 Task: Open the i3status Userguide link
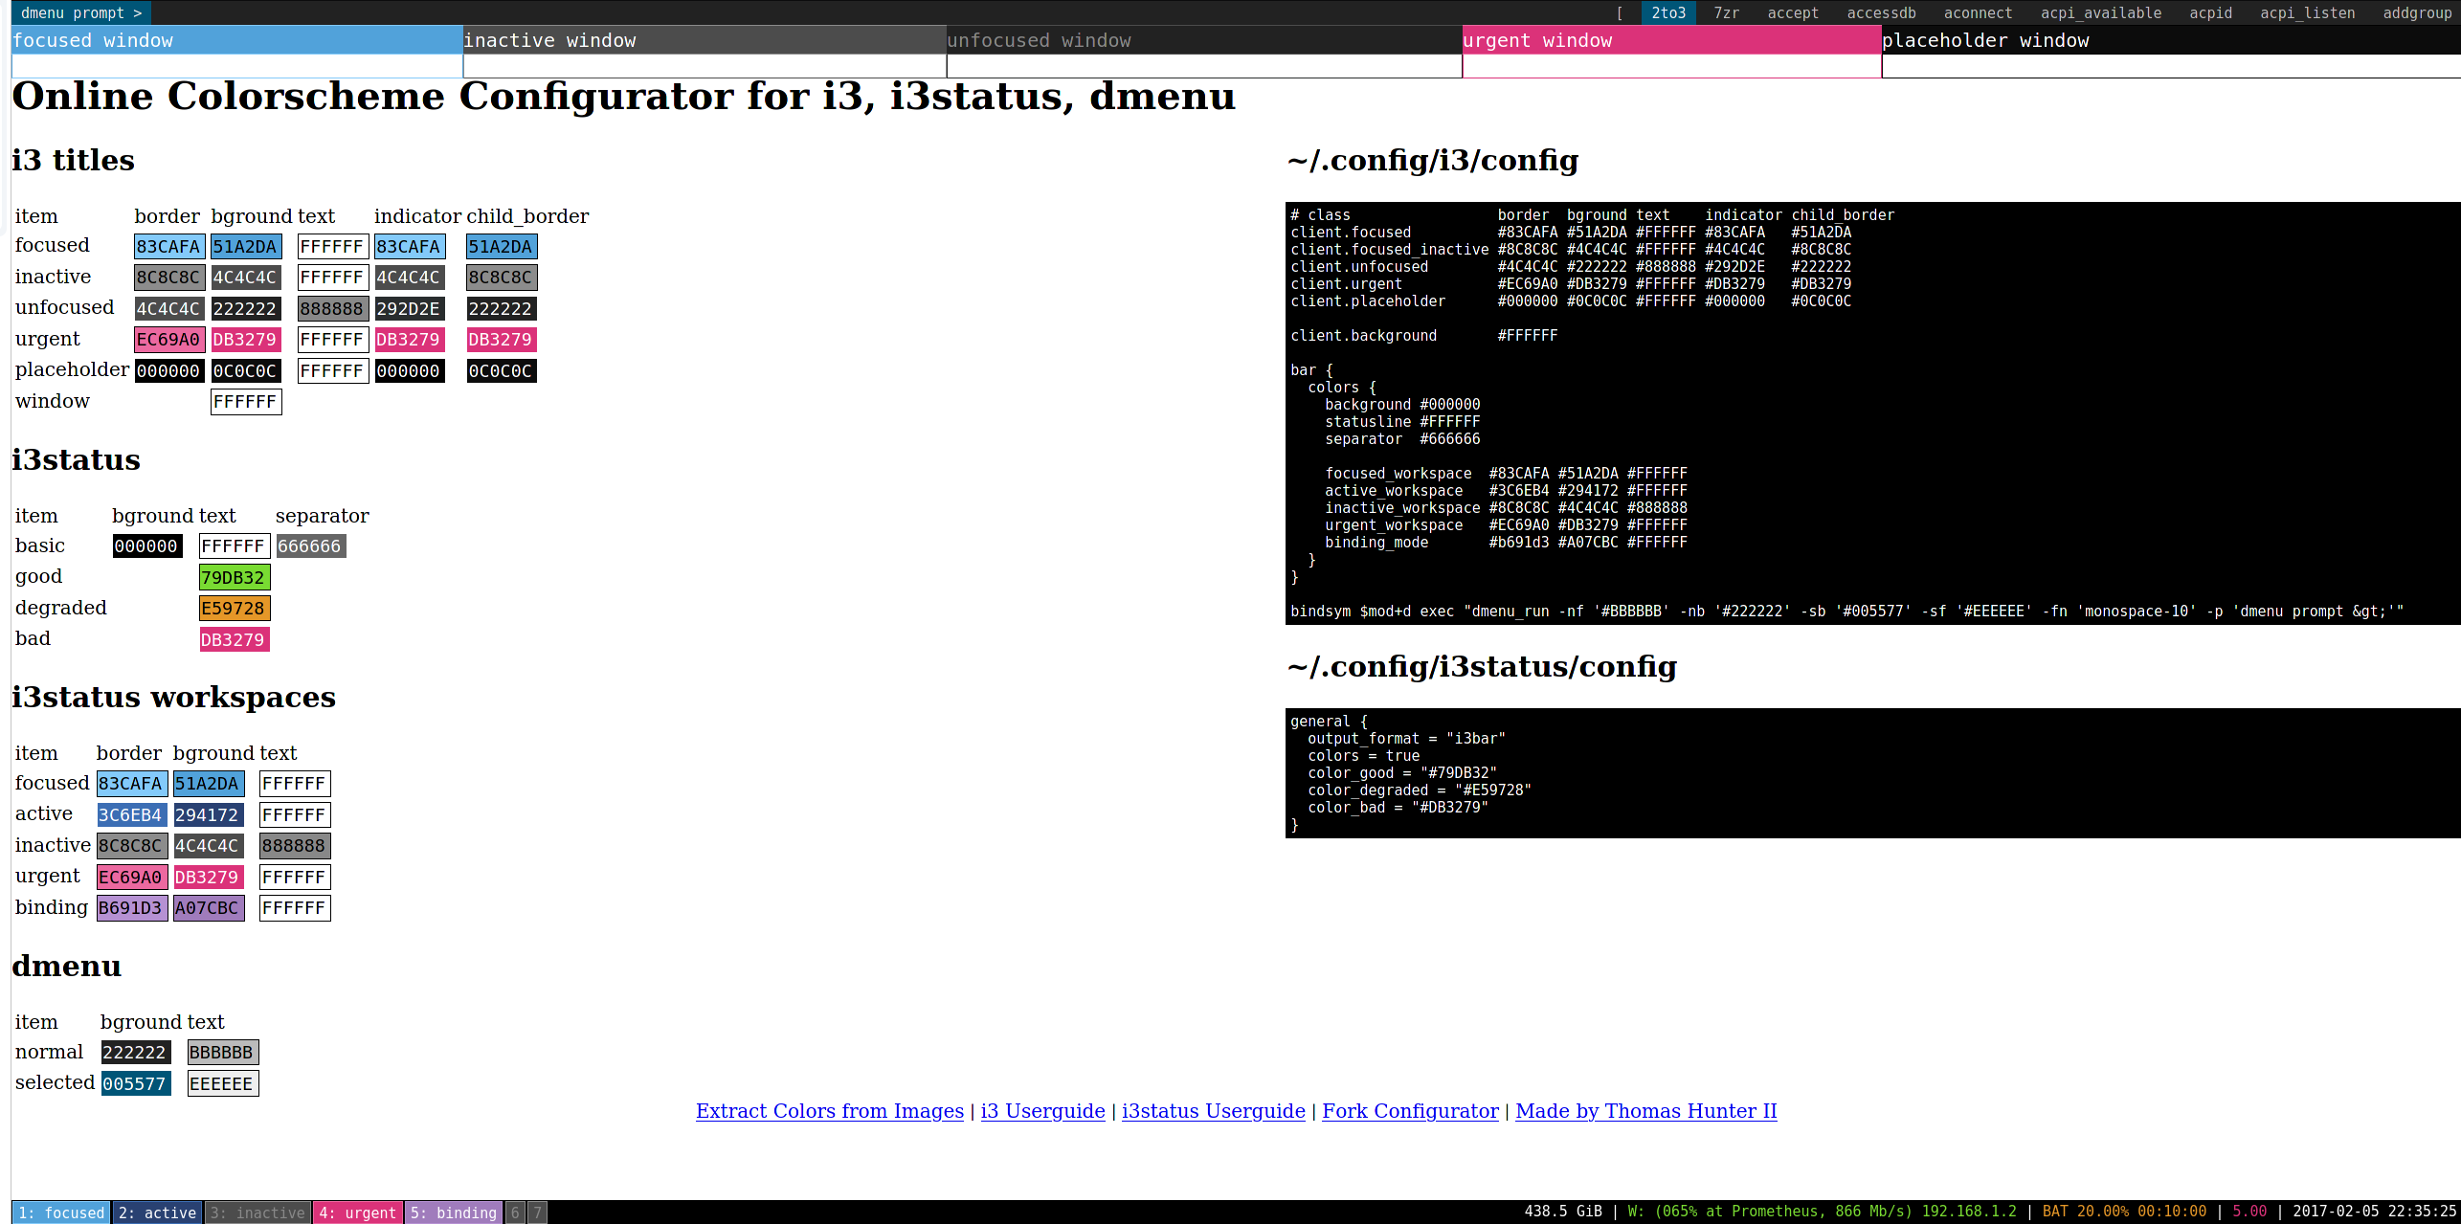click(1214, 1111)
